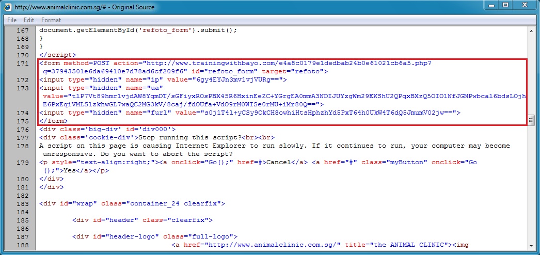This screenshot has width=540, height=255.
Task: Click the Cancel anchor code on line 179
Action: point(234,163)
